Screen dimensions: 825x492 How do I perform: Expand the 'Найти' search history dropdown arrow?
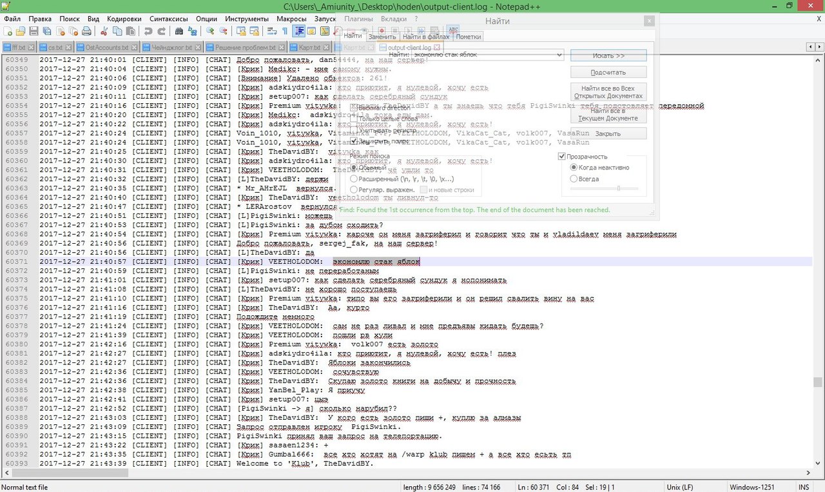click(559, 55)
